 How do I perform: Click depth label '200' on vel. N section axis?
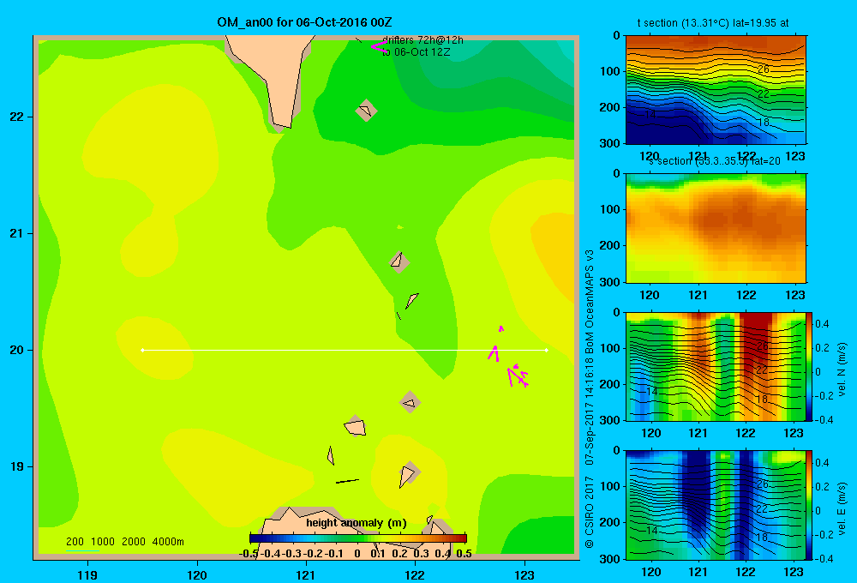pyautogui.click(x=610, y=384)
